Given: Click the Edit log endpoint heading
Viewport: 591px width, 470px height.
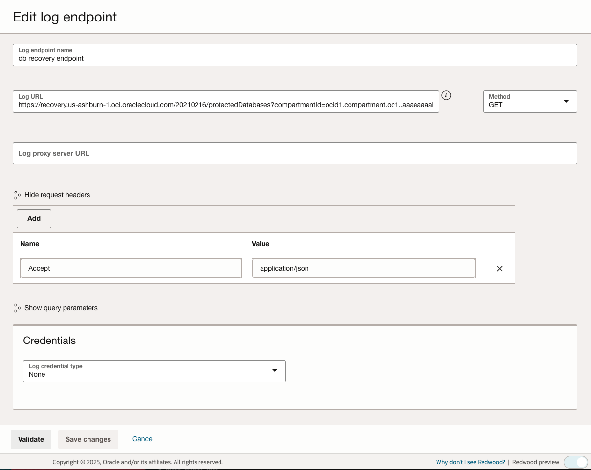Looking at the screenshot, I should coord(65,17).
